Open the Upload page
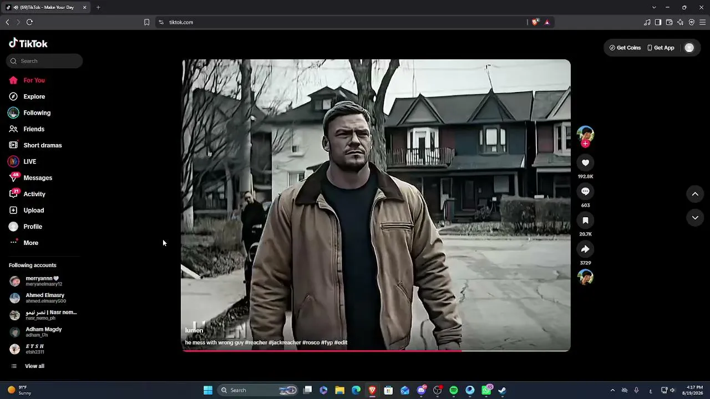 [26, 210]
